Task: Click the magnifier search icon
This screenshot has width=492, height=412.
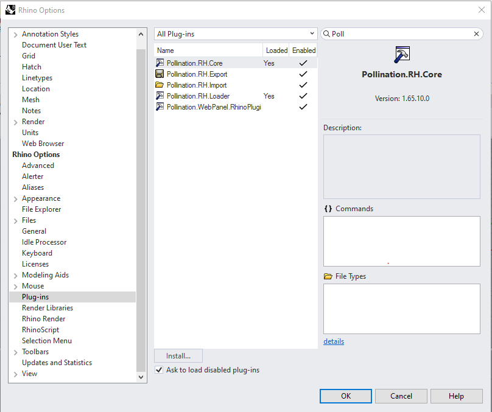Action: point(326,34)
